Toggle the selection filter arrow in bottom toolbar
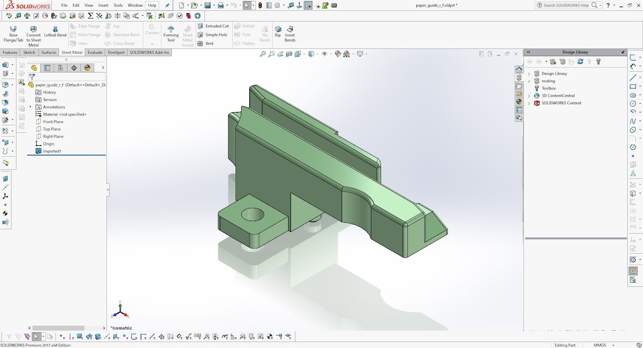Screen dimensions: 643x348 (36, 336)
